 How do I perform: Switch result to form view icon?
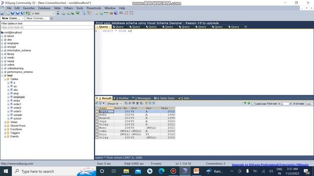150,103
